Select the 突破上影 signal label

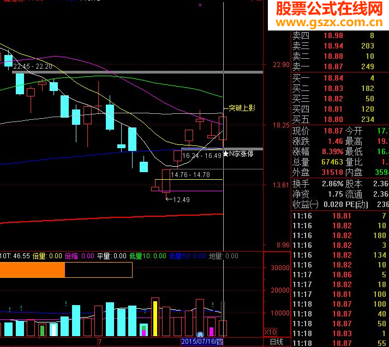click(x=242, y=108)
